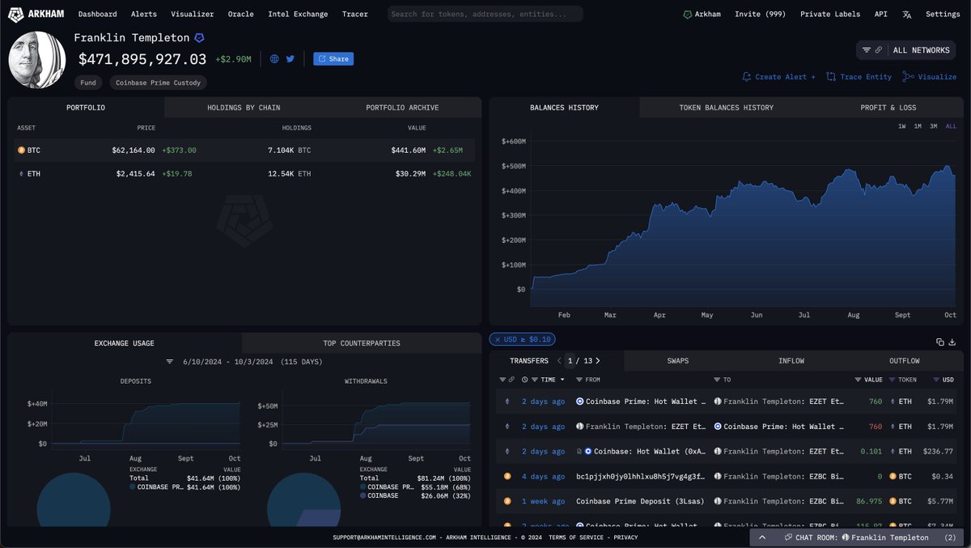
Task: Open the Intel Exchange menu item
Action: (298, 14)
